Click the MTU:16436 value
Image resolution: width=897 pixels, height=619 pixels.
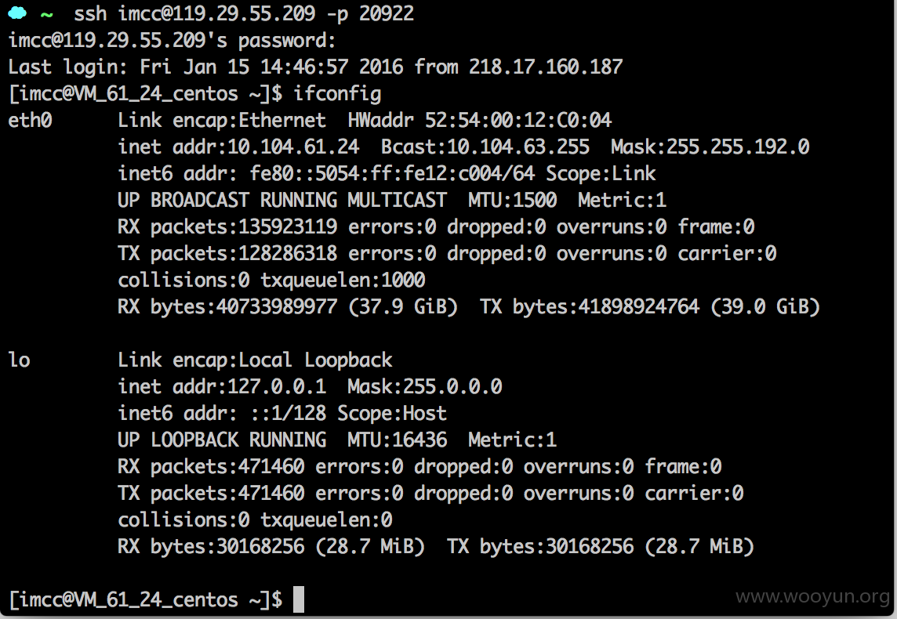(397, 440)
